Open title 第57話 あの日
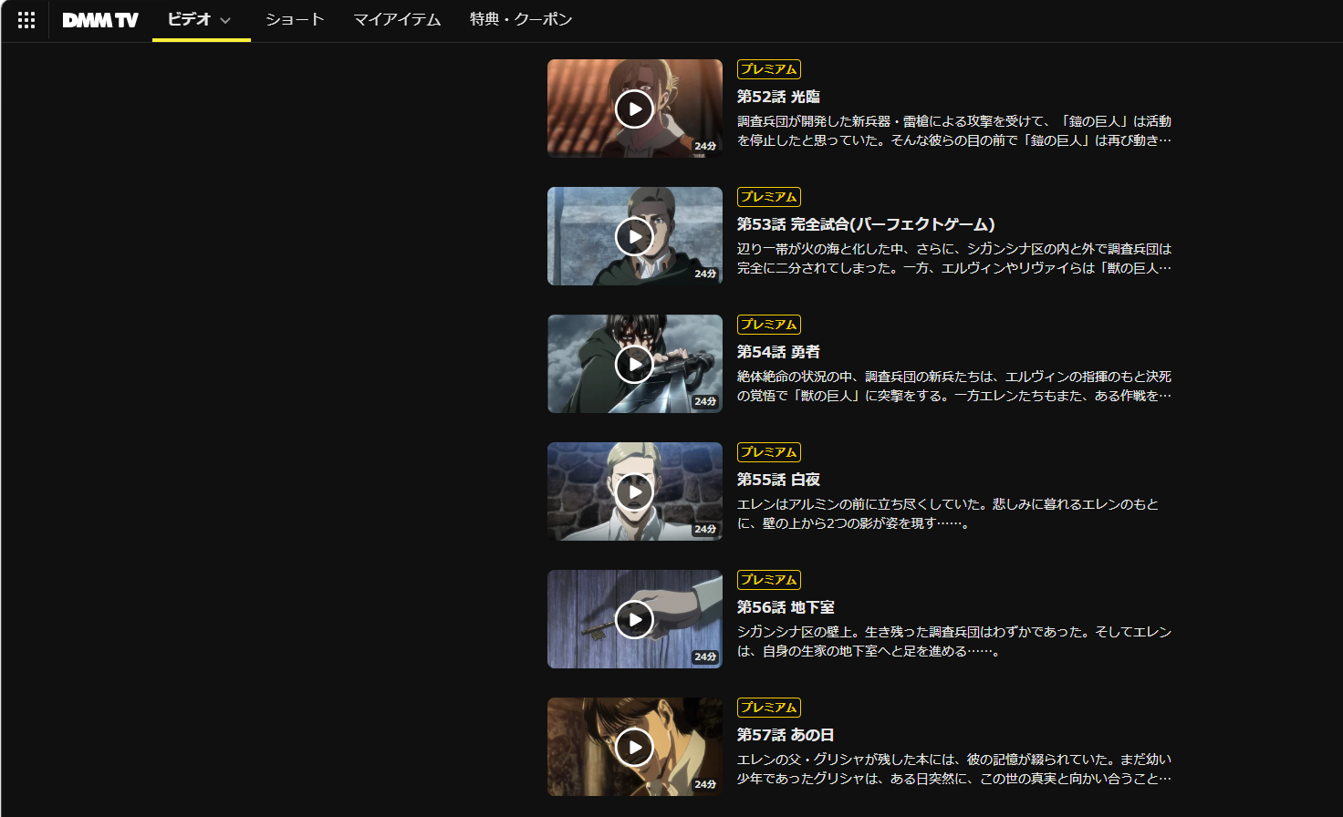This screenshot has width=1343, height=817. point(786,735)
